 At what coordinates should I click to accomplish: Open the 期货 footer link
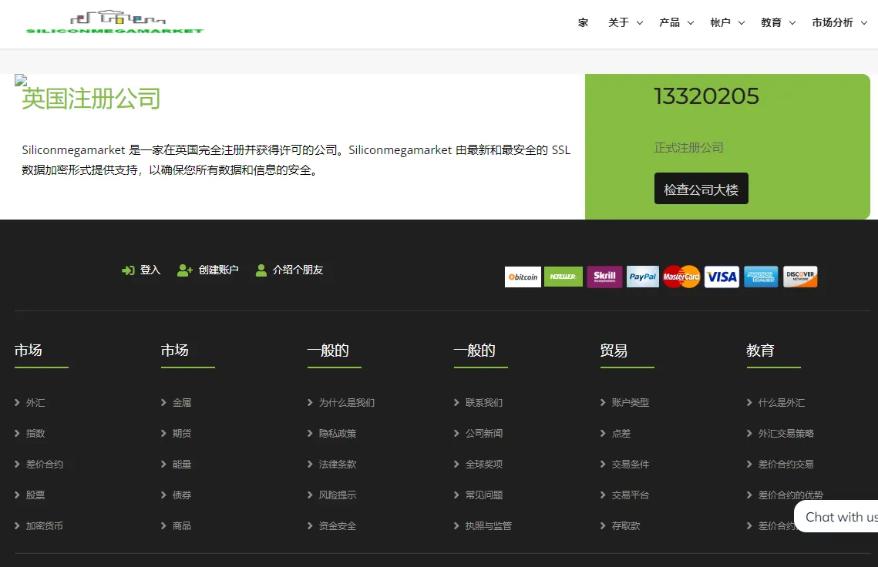(x=181, y=433)
